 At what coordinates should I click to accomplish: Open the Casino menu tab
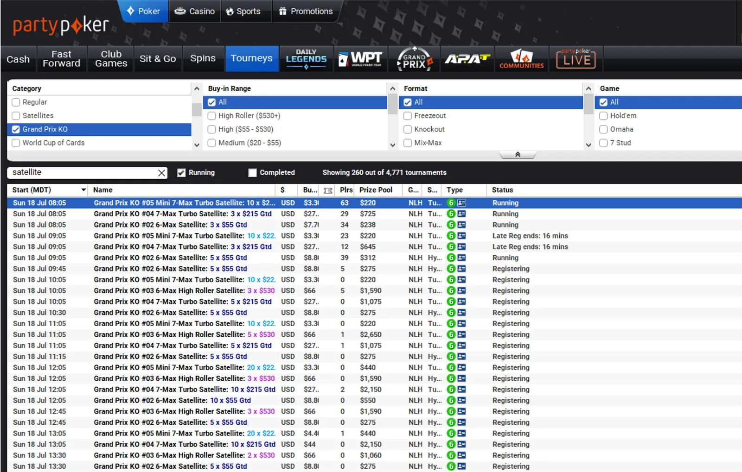[x=195, y=12]
